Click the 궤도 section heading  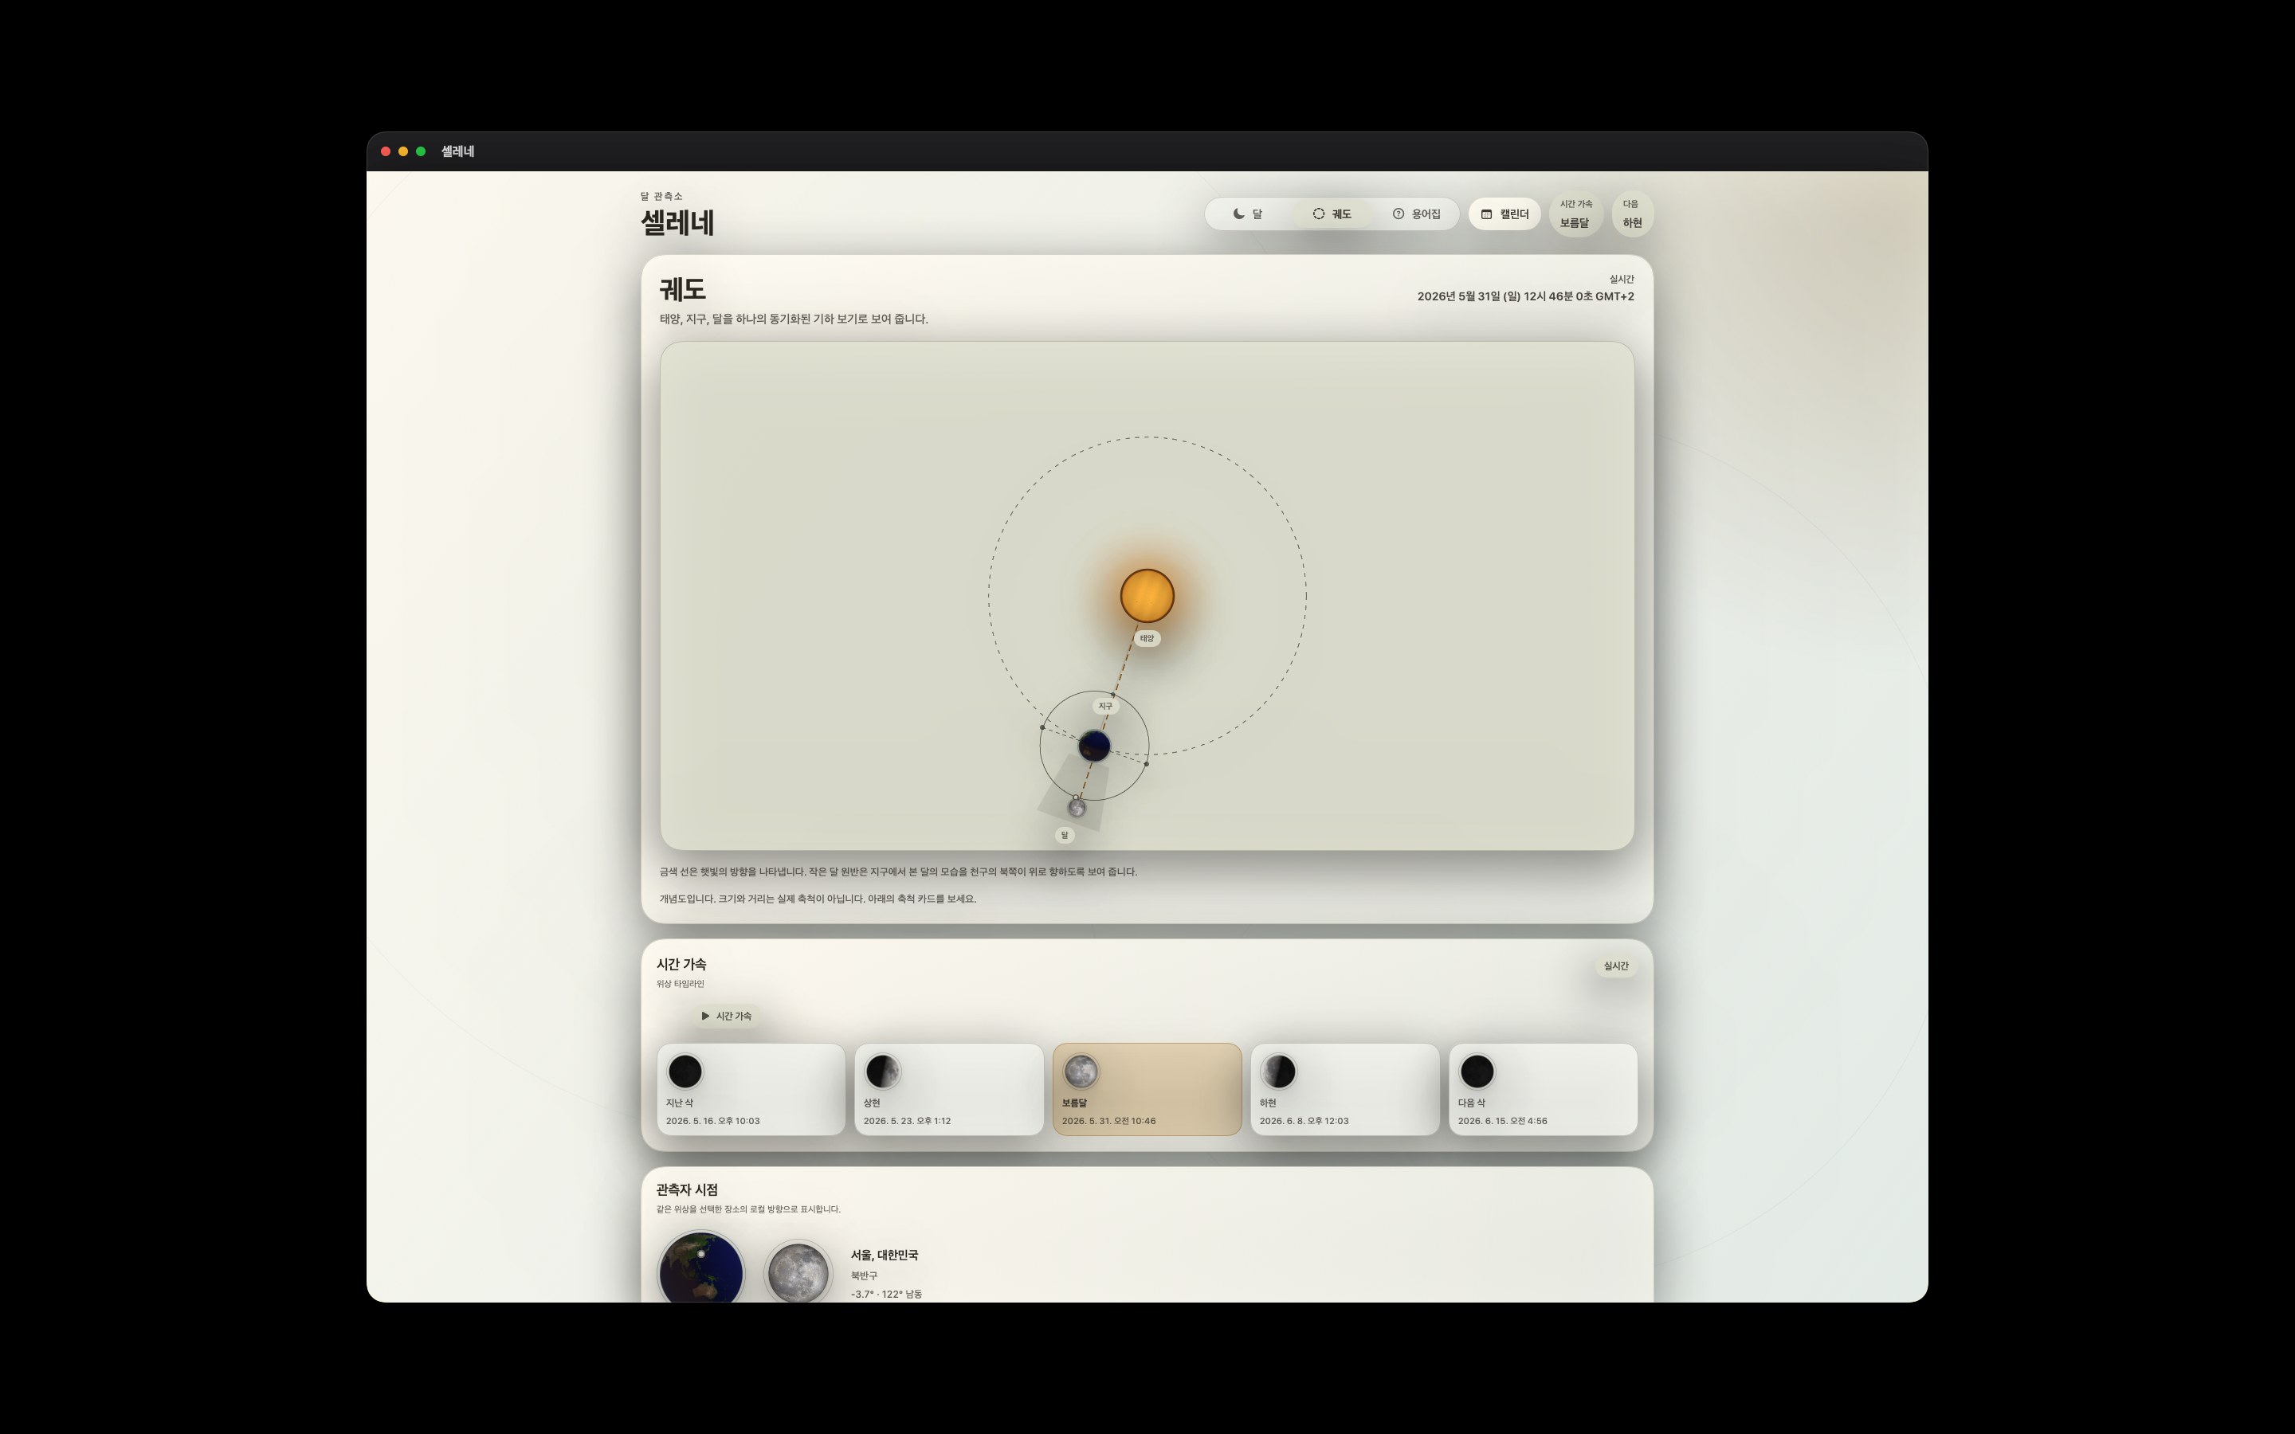(x=682, y=289)
